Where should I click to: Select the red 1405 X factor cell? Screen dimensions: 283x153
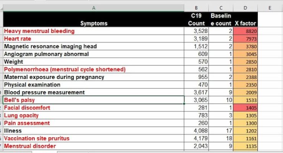(245, 107)
